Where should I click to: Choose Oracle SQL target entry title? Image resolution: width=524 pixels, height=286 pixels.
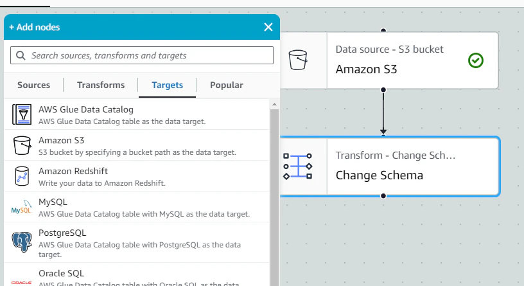click(x=62, y=273)
